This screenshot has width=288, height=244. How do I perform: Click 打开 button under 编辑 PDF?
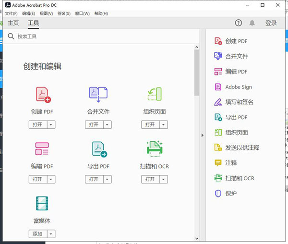coord(38,179)
